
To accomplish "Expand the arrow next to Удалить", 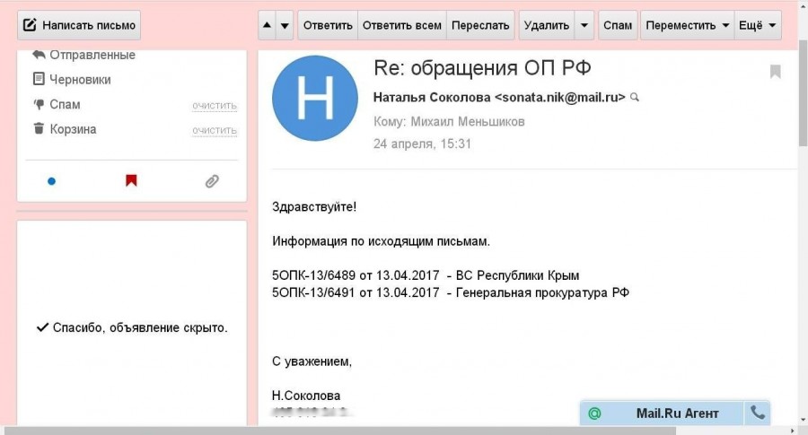I will 585,25.
